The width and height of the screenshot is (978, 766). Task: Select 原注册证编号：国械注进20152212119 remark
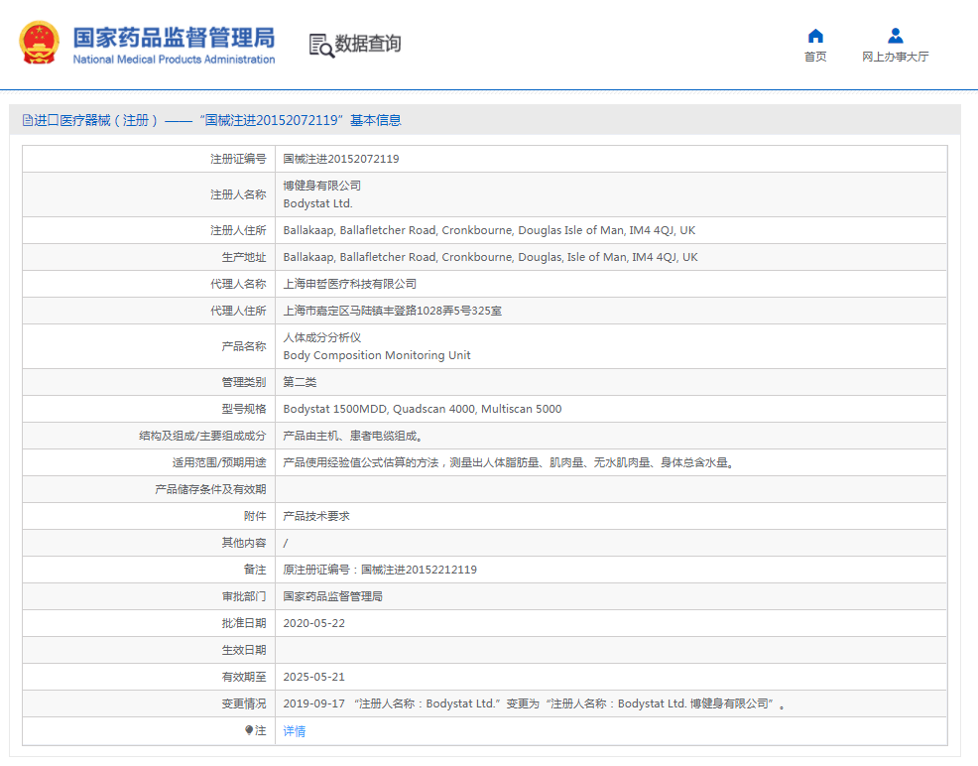[x=380, y=570]
